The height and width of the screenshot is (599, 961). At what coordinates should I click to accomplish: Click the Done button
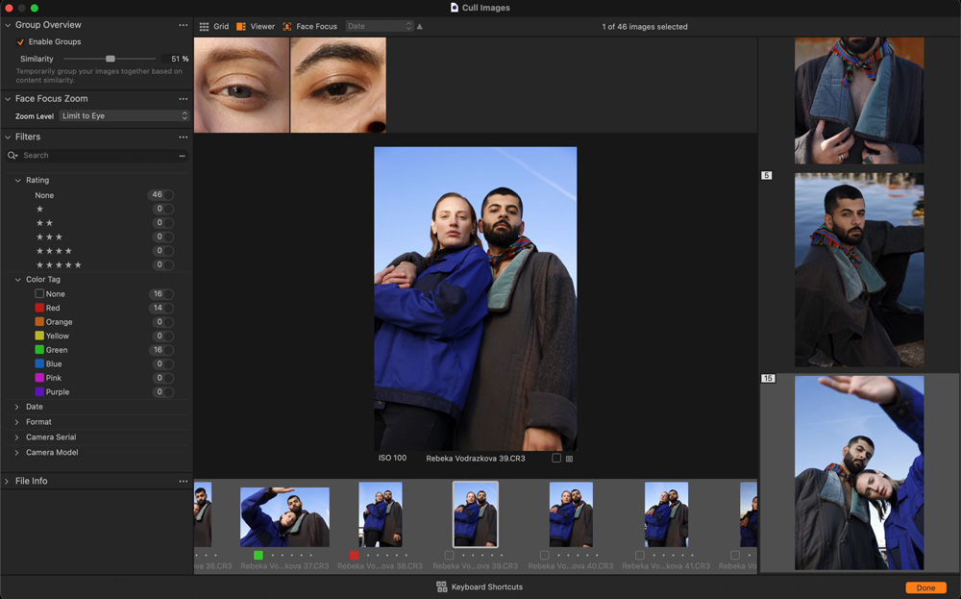pyautogui.click(x=924, y=587)
